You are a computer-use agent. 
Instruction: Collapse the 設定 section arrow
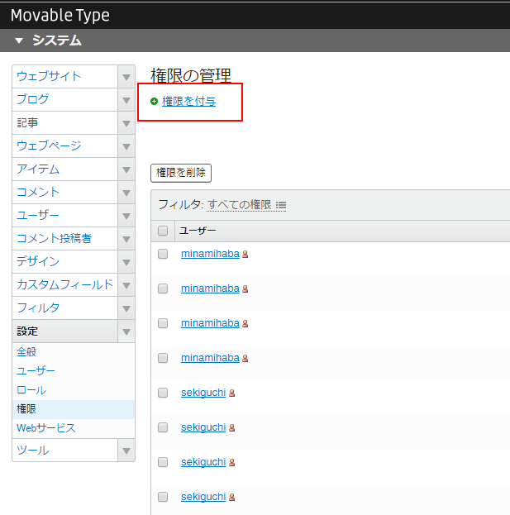point(126,331)
